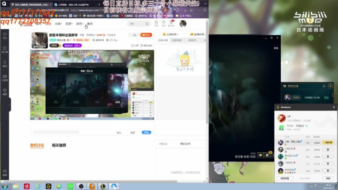Click the 赞 button for 17735 row

pyautogui.click(x=328, y=164)
